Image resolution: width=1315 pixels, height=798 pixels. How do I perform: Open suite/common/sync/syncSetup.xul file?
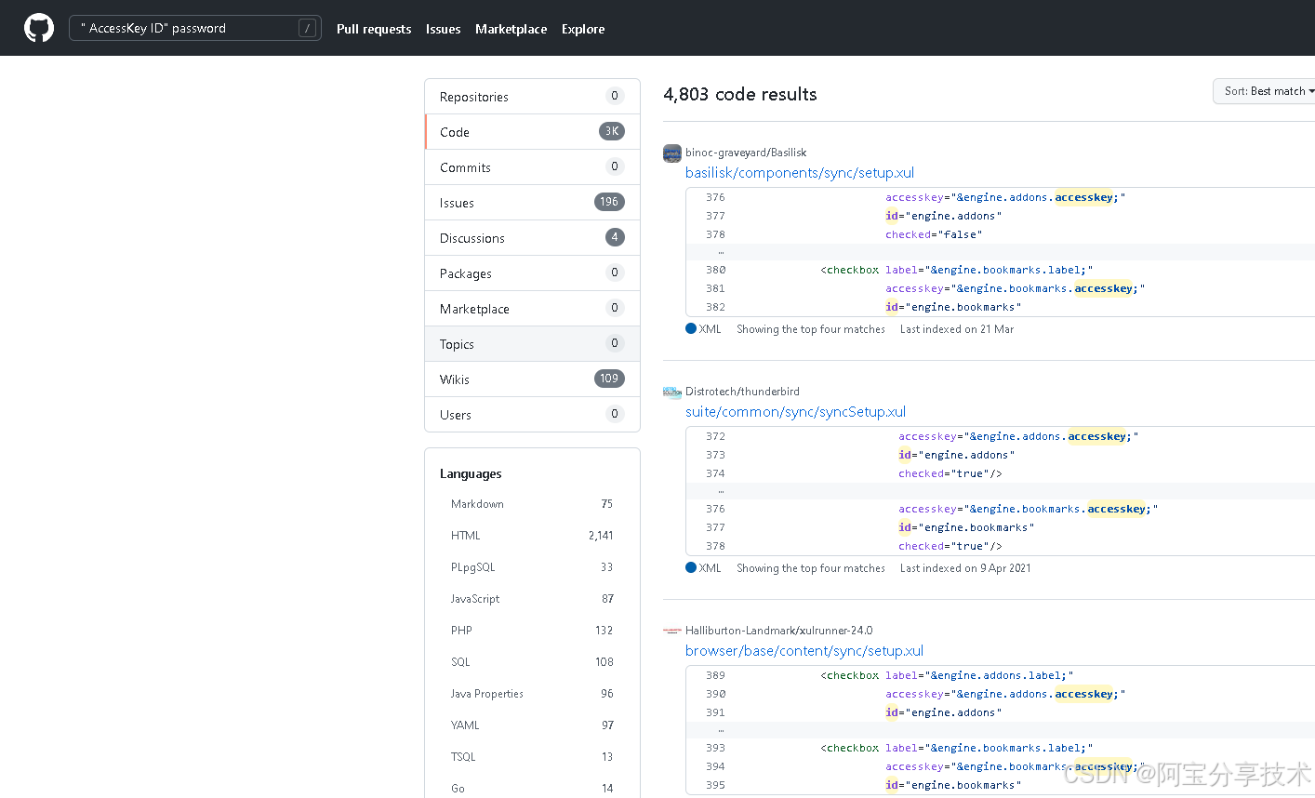[795, 412]
